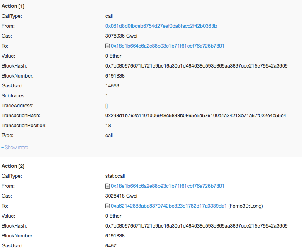The height and width of the screenshot is (252, 302).
Task: Open the 0xa62142888… Fomo3D contract address link
Action: 168,206
